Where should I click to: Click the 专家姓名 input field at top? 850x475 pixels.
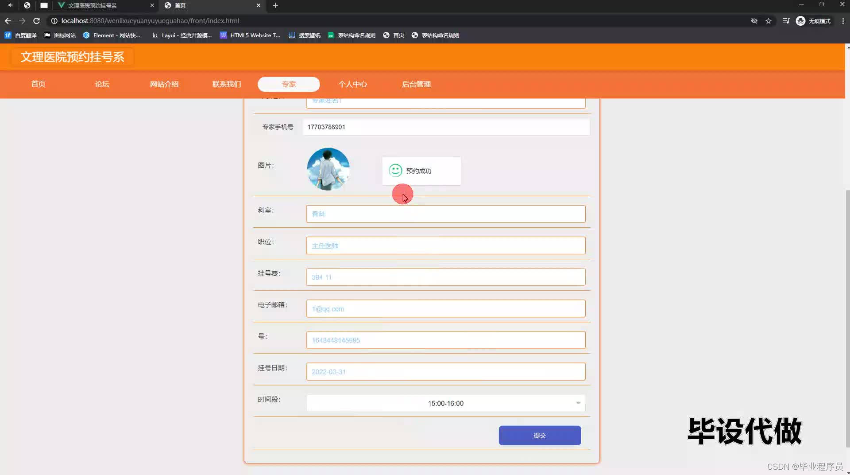click(x=446, y=103)
